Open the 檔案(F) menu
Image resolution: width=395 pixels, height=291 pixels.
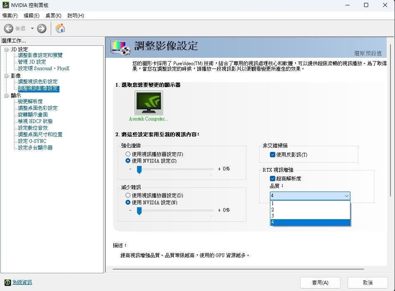(10, 16)
